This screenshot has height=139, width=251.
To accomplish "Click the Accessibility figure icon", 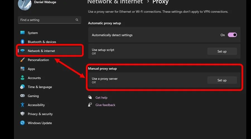I will click(22, 105).
